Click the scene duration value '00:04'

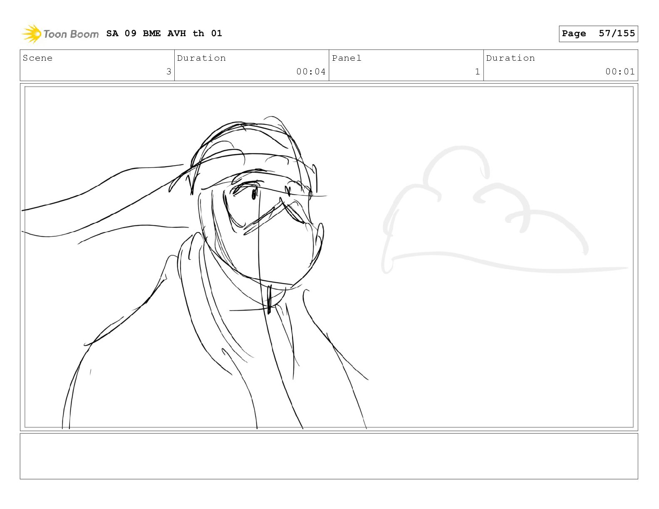pos(311,72)
